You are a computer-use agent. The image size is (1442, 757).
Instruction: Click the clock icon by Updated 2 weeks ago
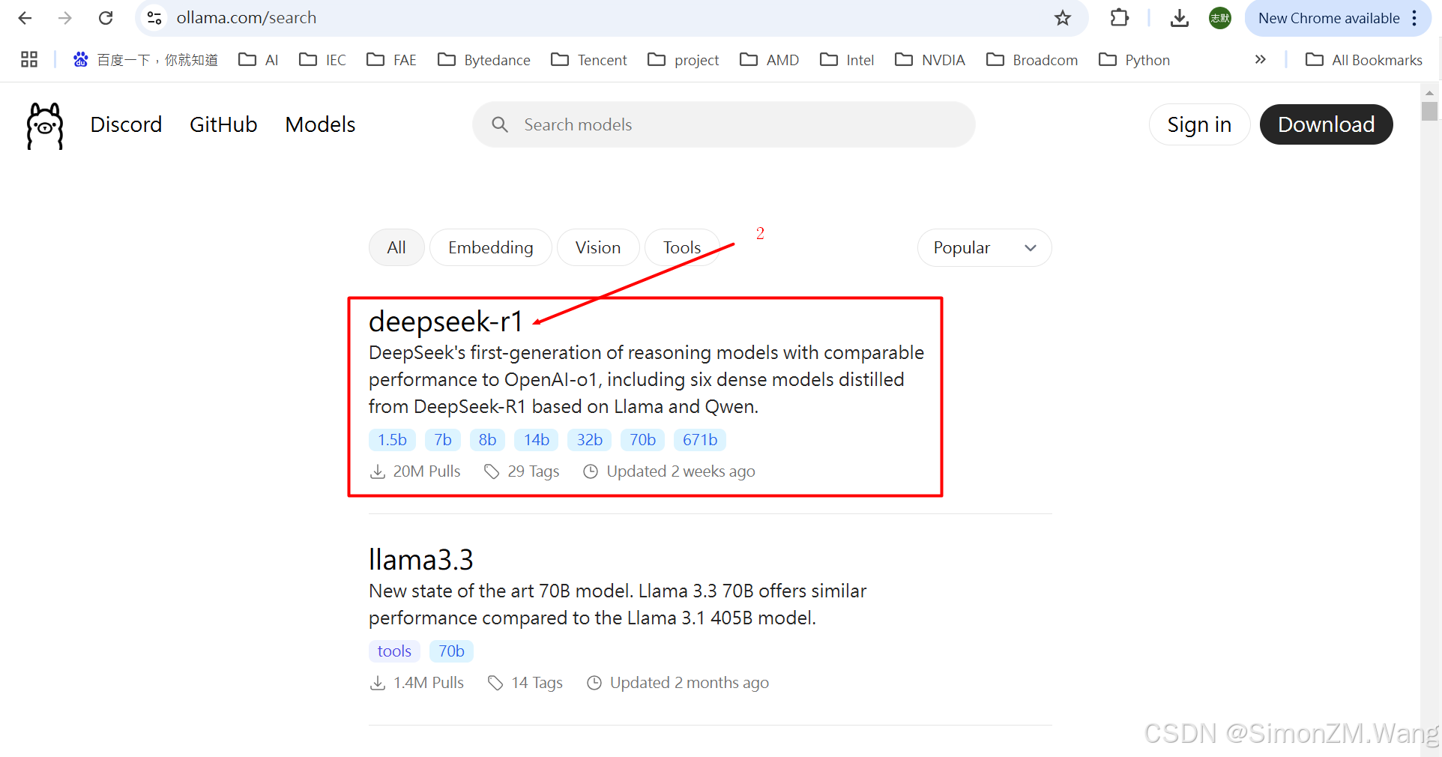tap(591, 471)
